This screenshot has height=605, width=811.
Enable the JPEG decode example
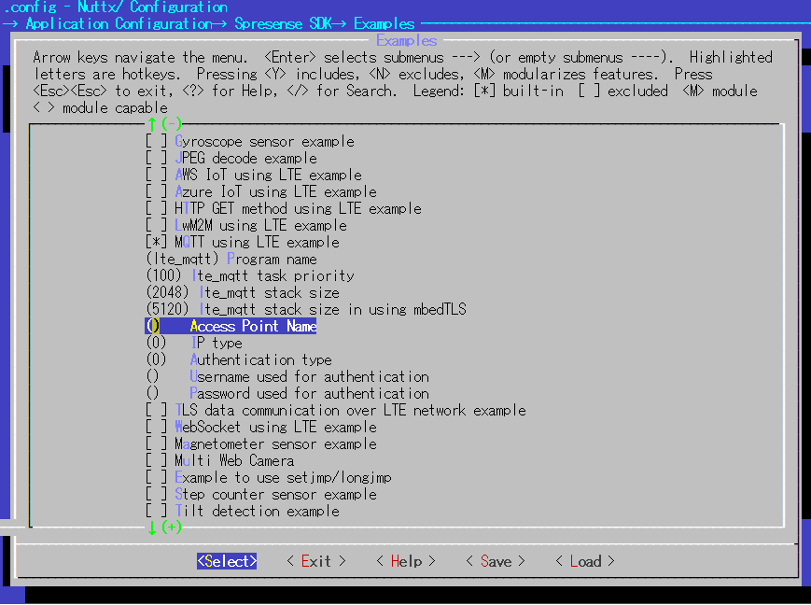click(157, 159)
